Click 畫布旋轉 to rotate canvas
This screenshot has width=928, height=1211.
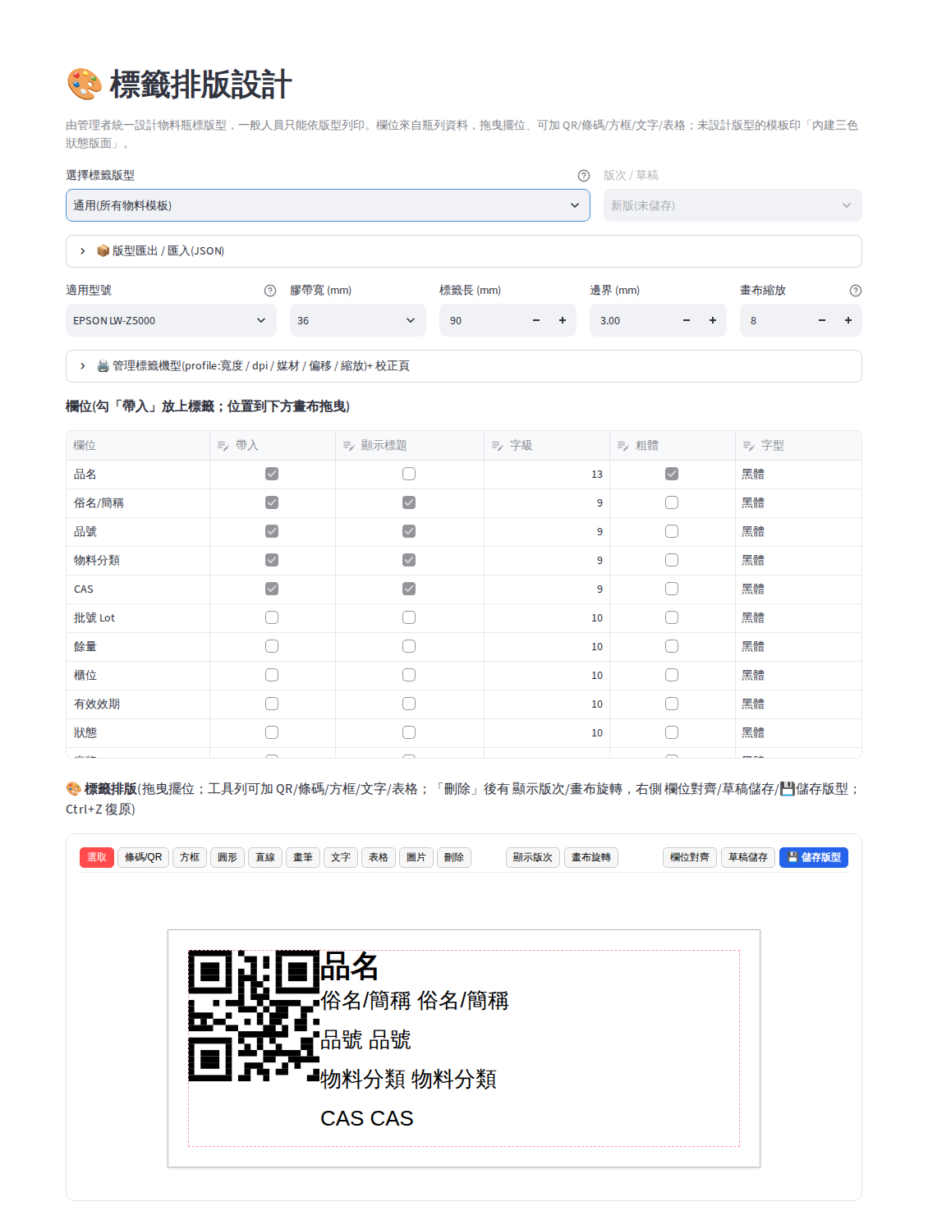coord(591,857)
